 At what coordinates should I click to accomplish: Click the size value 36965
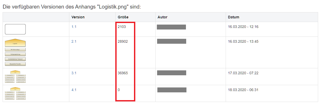click(123, 73)
